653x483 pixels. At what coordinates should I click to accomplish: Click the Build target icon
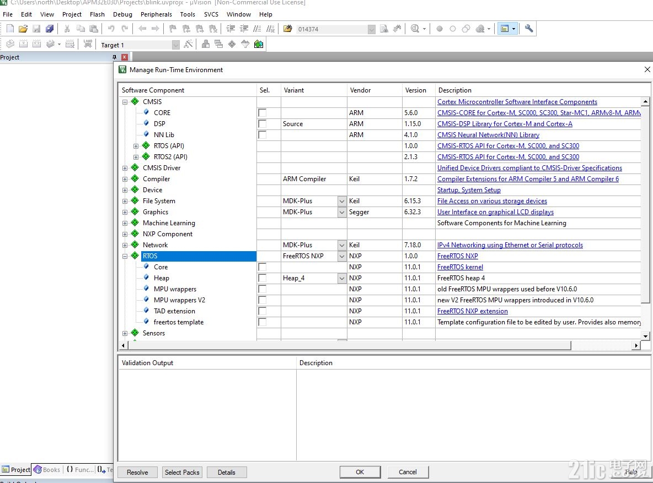pos(23,44)
